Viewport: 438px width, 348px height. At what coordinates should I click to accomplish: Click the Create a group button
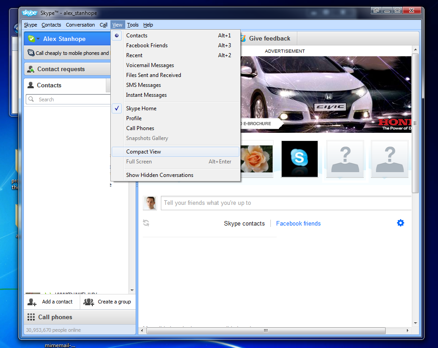108,302
